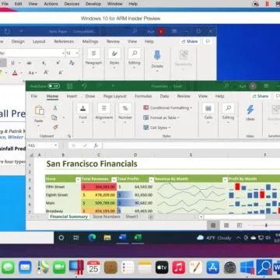Screen dimensions: 280x280
Task: Select the Format Painter brush in Excel
Action: click(55, 127)
